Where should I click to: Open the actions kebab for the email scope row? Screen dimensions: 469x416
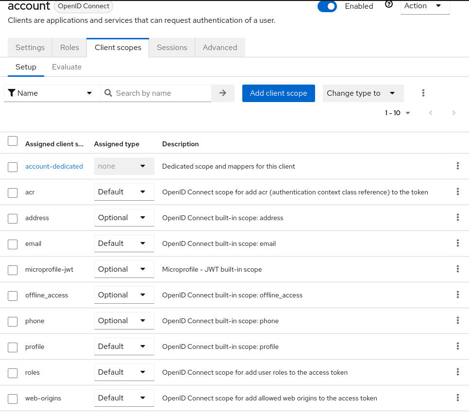click(x=457, y=243)
